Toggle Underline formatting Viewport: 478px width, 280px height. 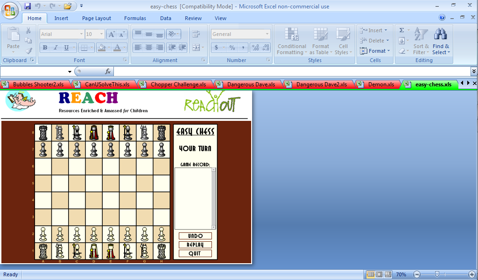(x=66, y=48)
